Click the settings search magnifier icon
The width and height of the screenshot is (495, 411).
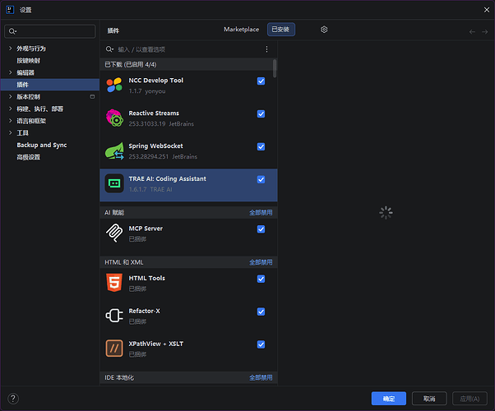pos(12,31)
